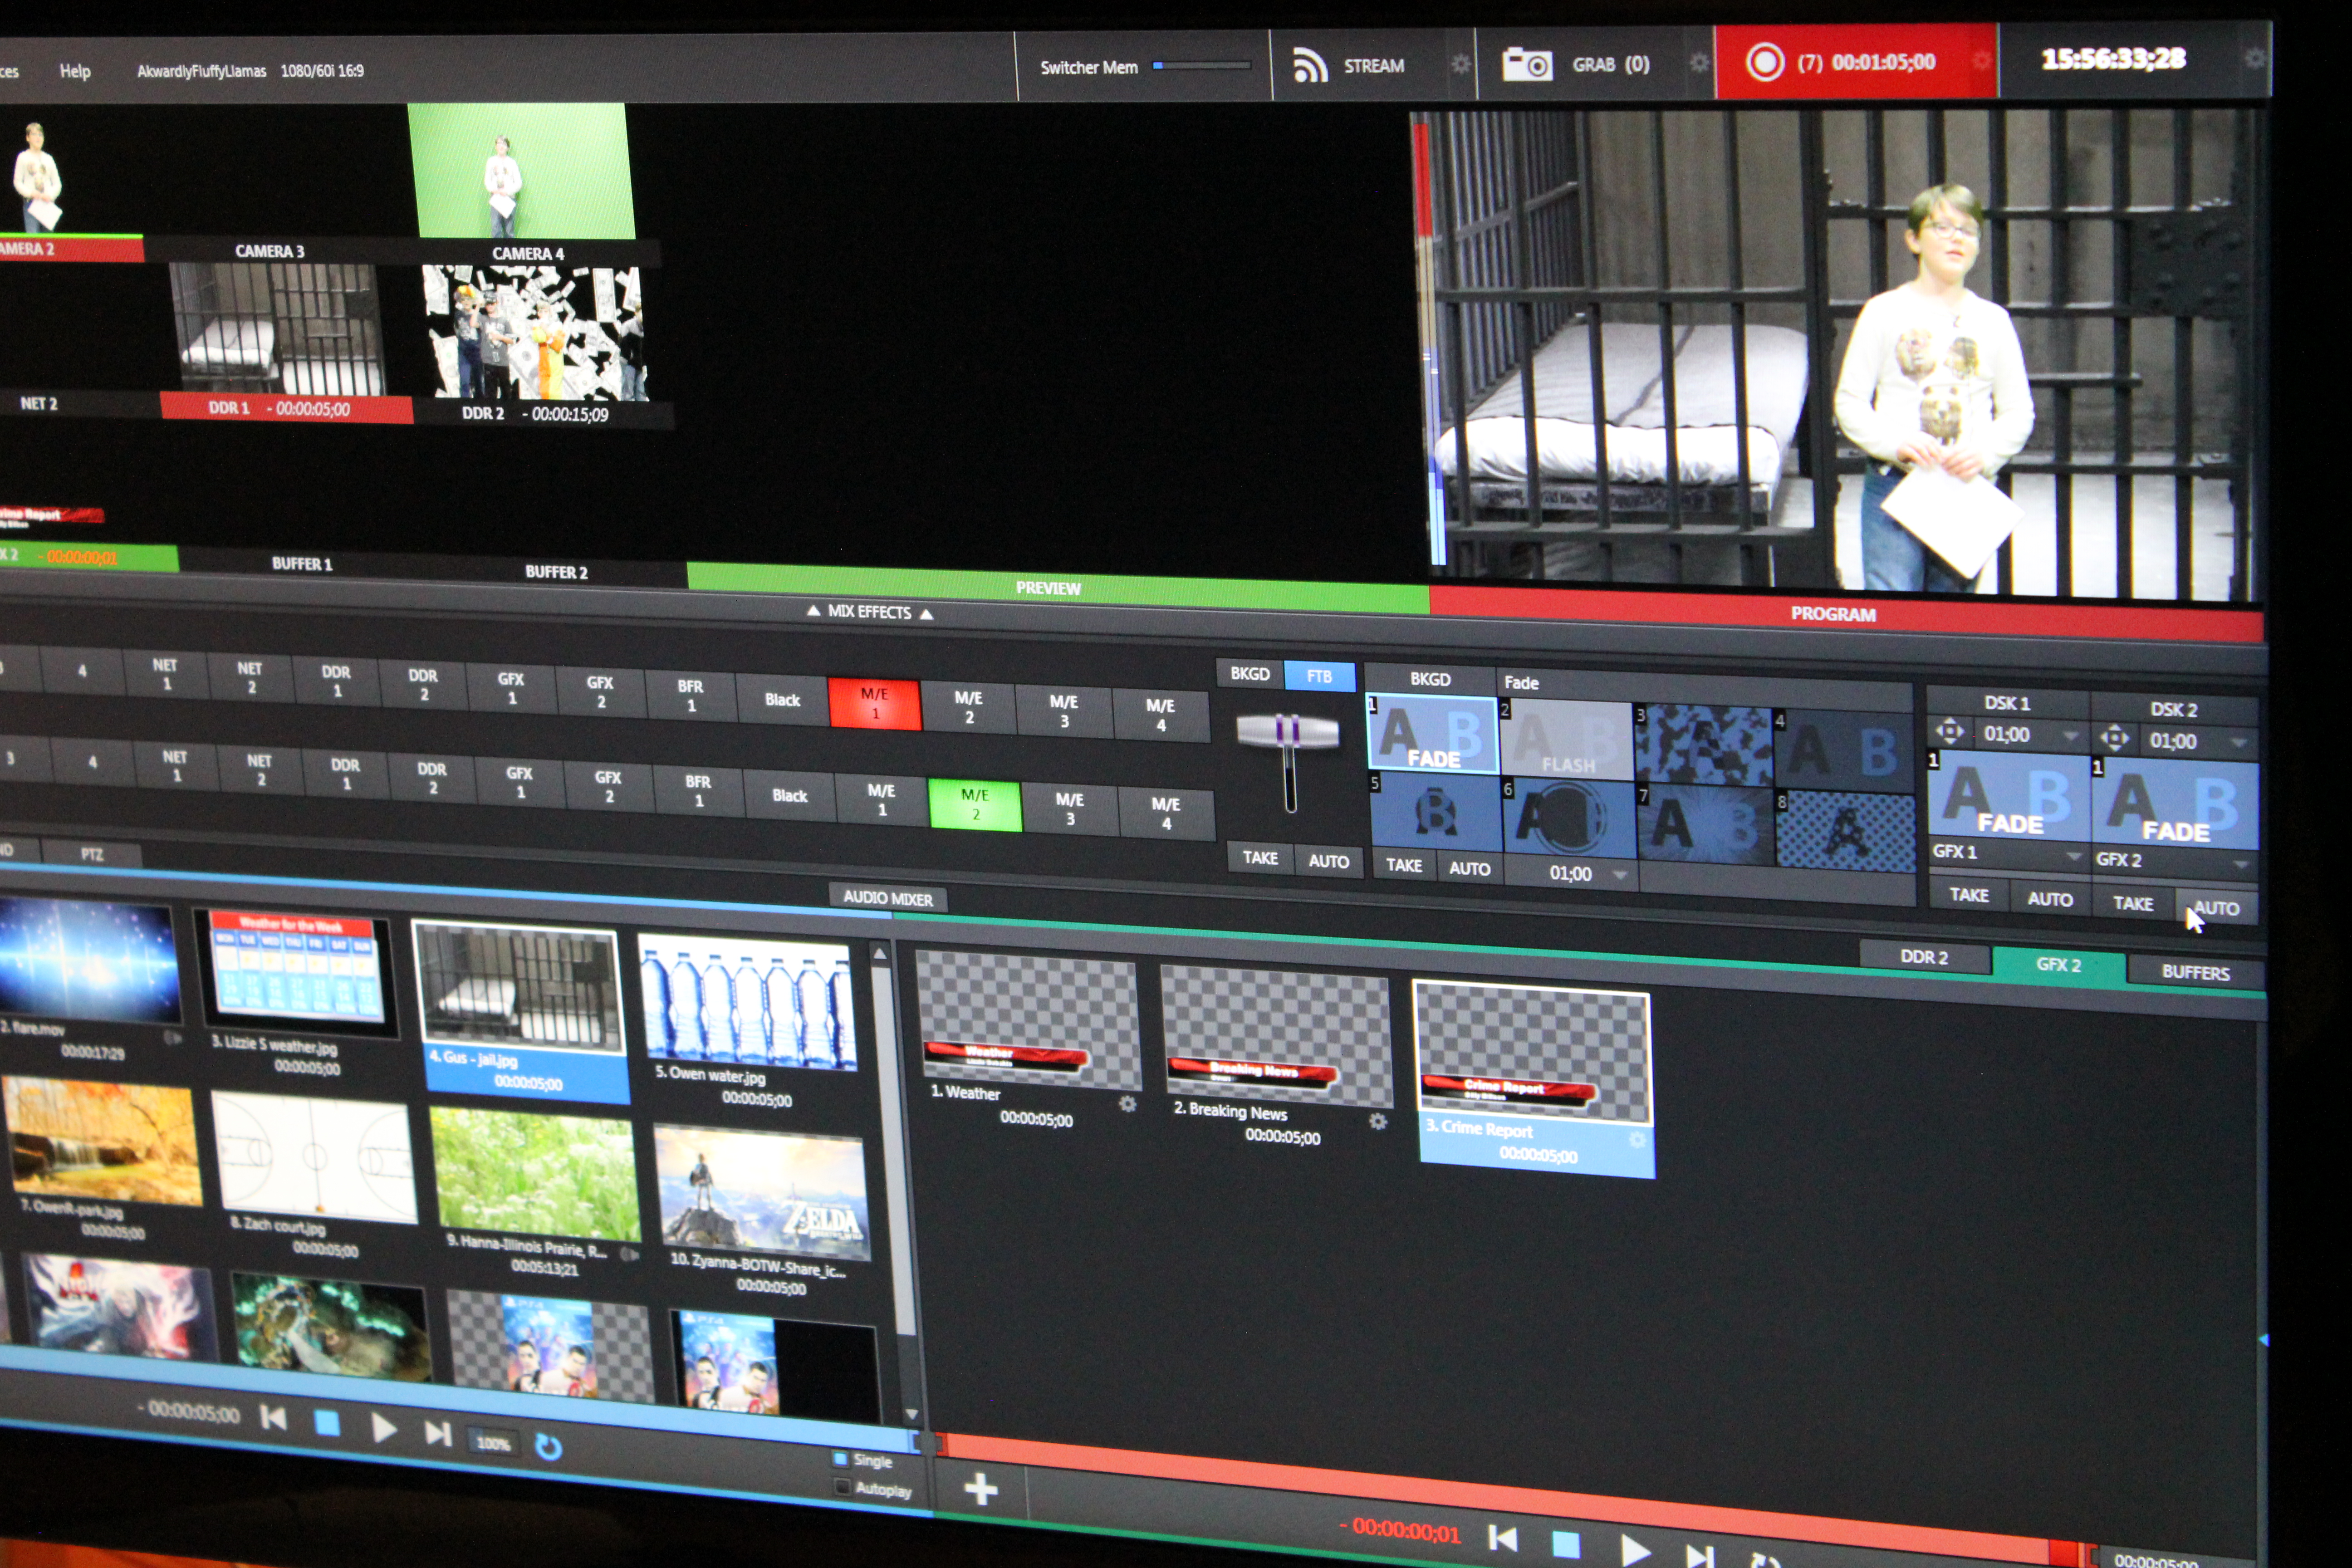Click the Stream broadcast icon
Screen dimensions: 2352x1568
point(1310,66)
